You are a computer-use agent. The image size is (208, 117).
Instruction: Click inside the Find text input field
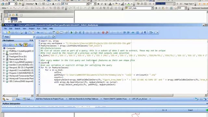pos(21,37)
